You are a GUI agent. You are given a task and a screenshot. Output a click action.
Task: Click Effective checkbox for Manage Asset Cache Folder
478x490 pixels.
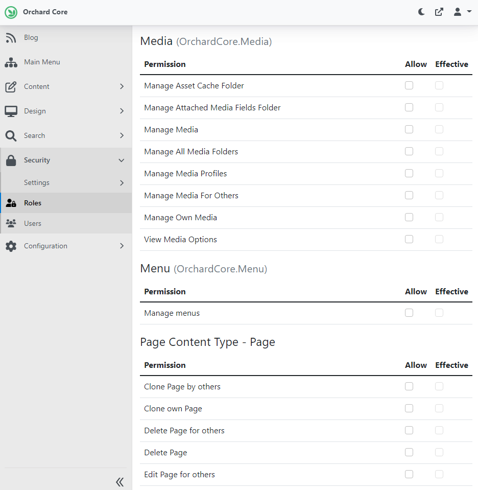coord(439,85)
